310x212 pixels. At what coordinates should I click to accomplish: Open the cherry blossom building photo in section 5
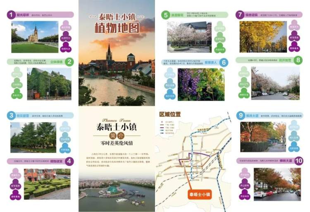[x=189, y=37]
